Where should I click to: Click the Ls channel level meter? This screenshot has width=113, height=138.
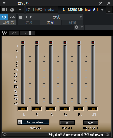click(65, 74)
